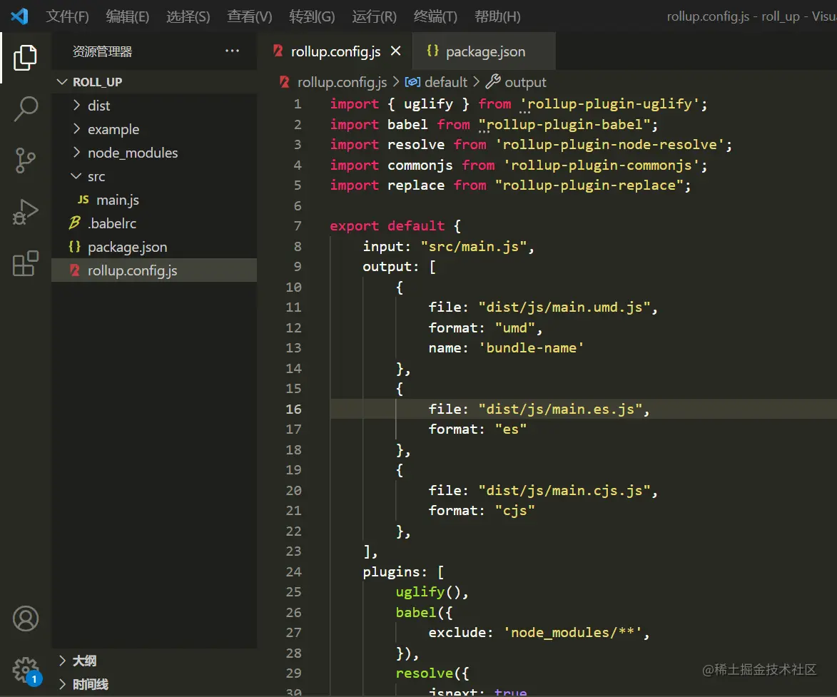The width and height of the screenshot is (837, 697).
Task: Click rollup icon on rollup.config.js tab
Action: (278, 51)
